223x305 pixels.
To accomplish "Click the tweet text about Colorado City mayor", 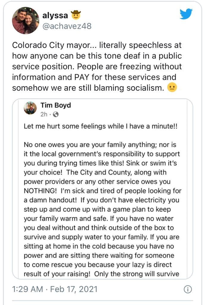I will 97,66.
